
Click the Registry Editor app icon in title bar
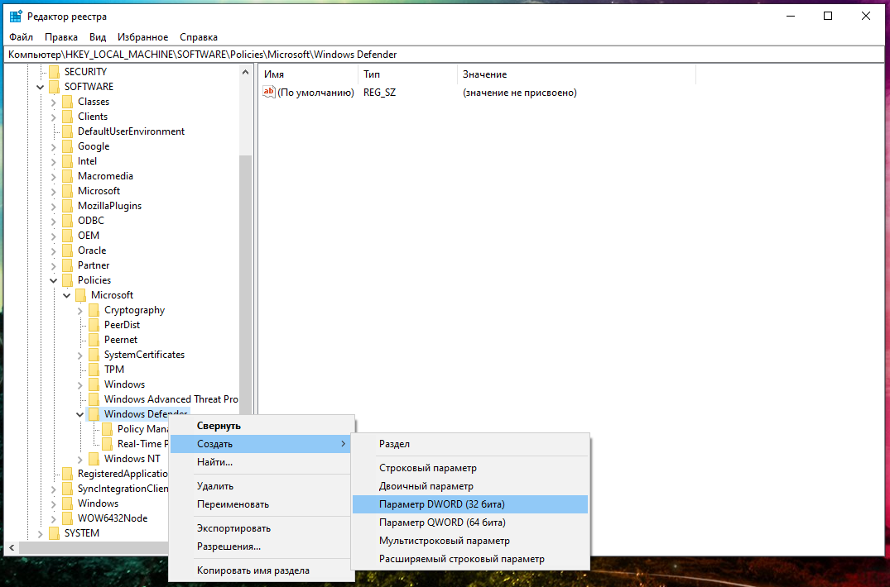click(16, 17)
